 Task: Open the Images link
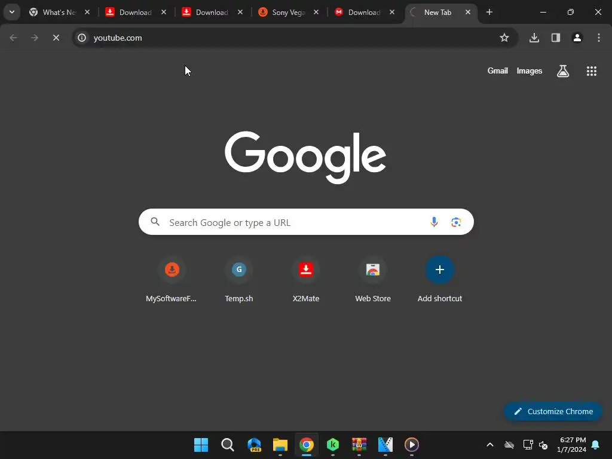530,71
